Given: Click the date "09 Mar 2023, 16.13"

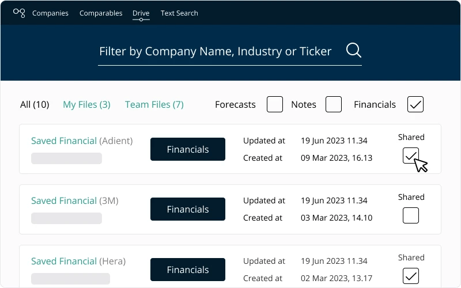Looking at the screenshot, I should pos(337,158).
